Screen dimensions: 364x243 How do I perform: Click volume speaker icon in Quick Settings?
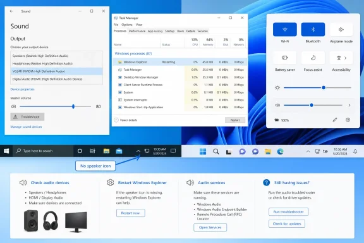(277, 105)
